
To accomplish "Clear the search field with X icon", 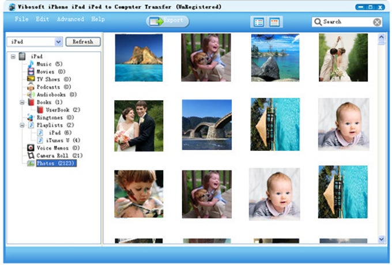I will [x=377, y=22].
